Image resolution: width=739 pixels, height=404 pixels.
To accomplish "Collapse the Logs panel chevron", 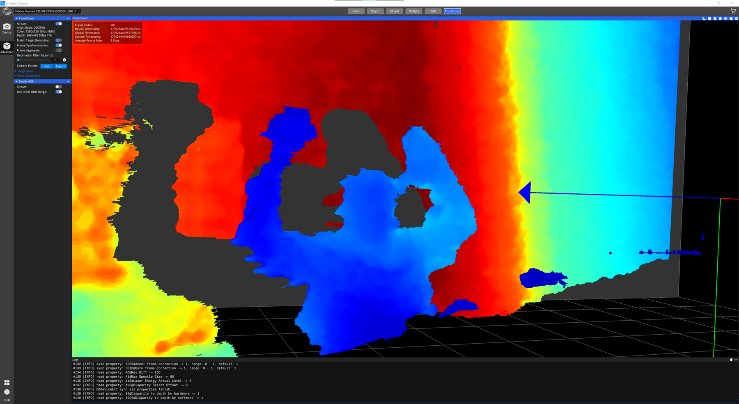I will (x=736, y=360).
